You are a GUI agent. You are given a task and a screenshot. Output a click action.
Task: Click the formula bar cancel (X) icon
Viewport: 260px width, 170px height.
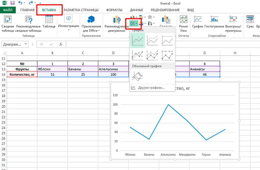(x=41, y=44)
